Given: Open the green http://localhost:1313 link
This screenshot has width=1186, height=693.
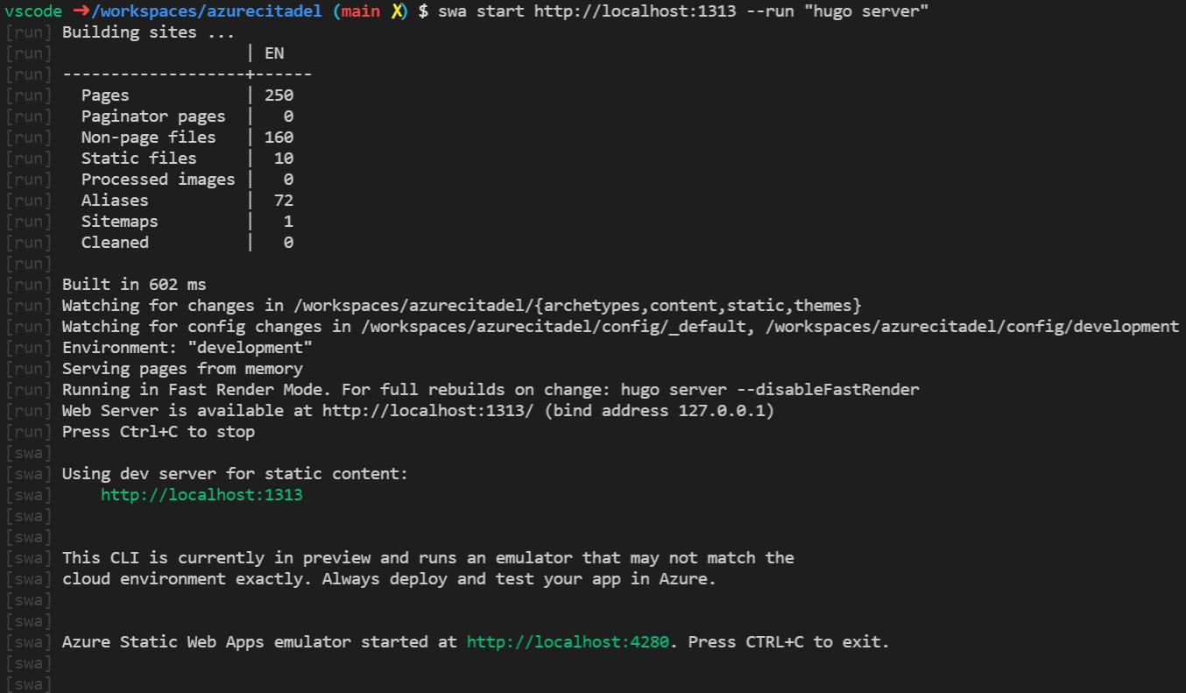Looking at the screenshot, I should pyautogui.click(x=201, y=495).
